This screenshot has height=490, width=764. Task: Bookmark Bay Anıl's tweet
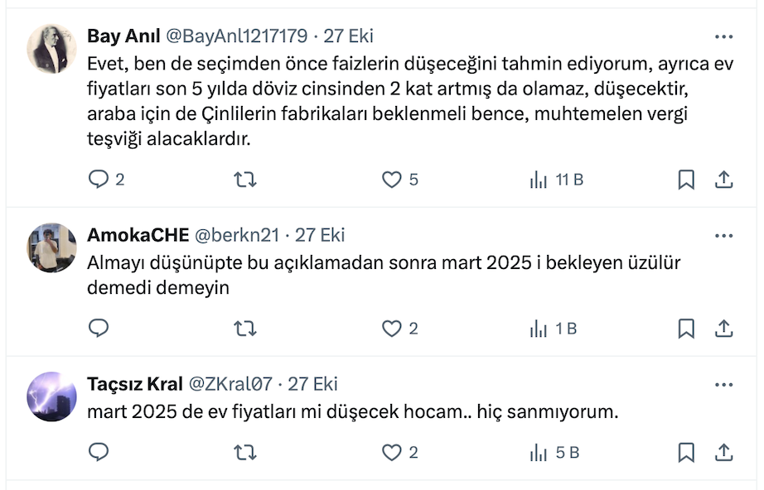[x=686, y=180]
